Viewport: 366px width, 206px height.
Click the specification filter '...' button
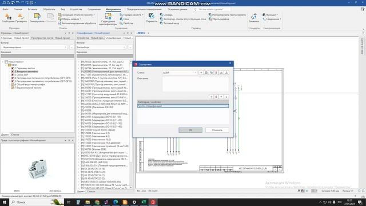click(130, 47)
